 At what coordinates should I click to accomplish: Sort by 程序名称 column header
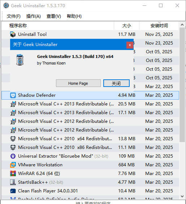pyautogui.click(x=58, y=26)
